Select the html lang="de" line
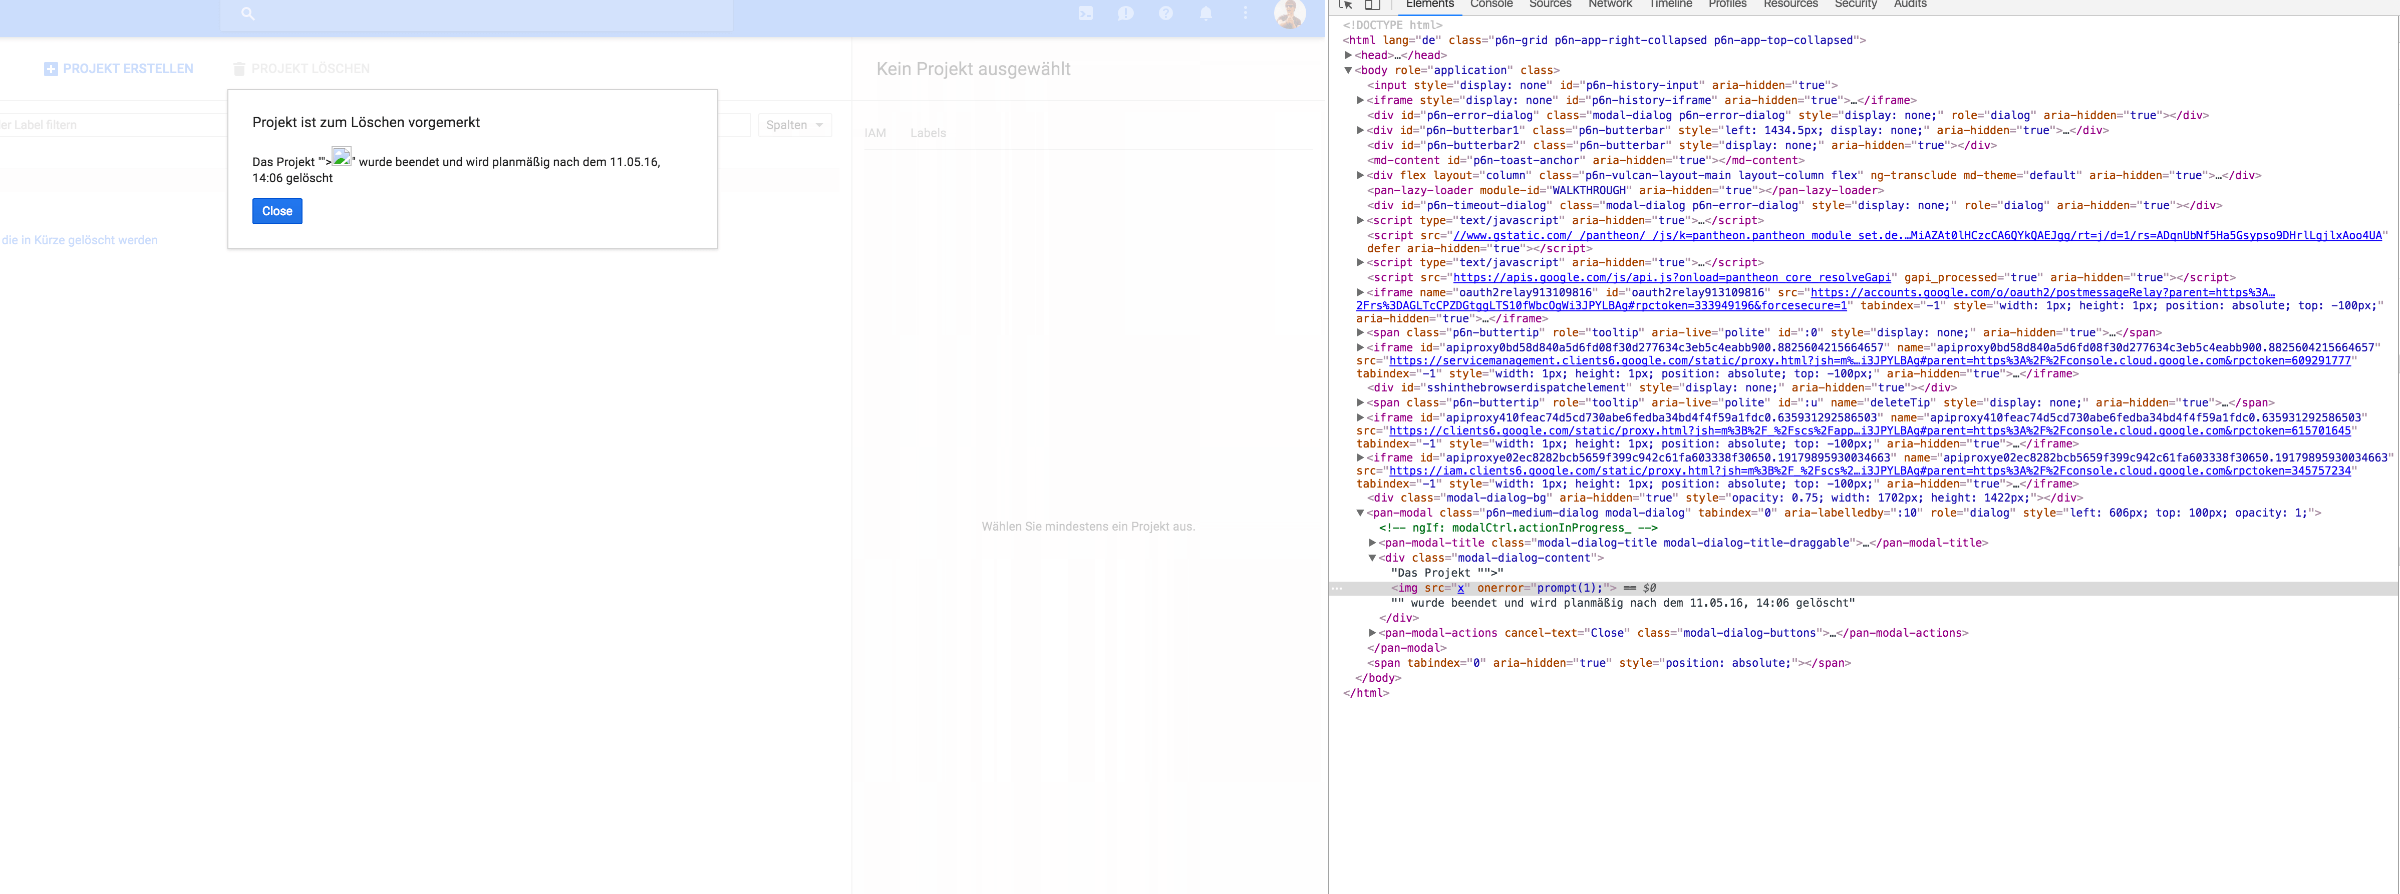2400x894 pixels. pos(1603,40)
